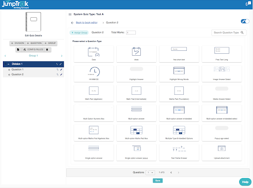Viewport: 253px width, 188px height.
Task: Select the Single-option answer popup type
Action: click(136, 152)
